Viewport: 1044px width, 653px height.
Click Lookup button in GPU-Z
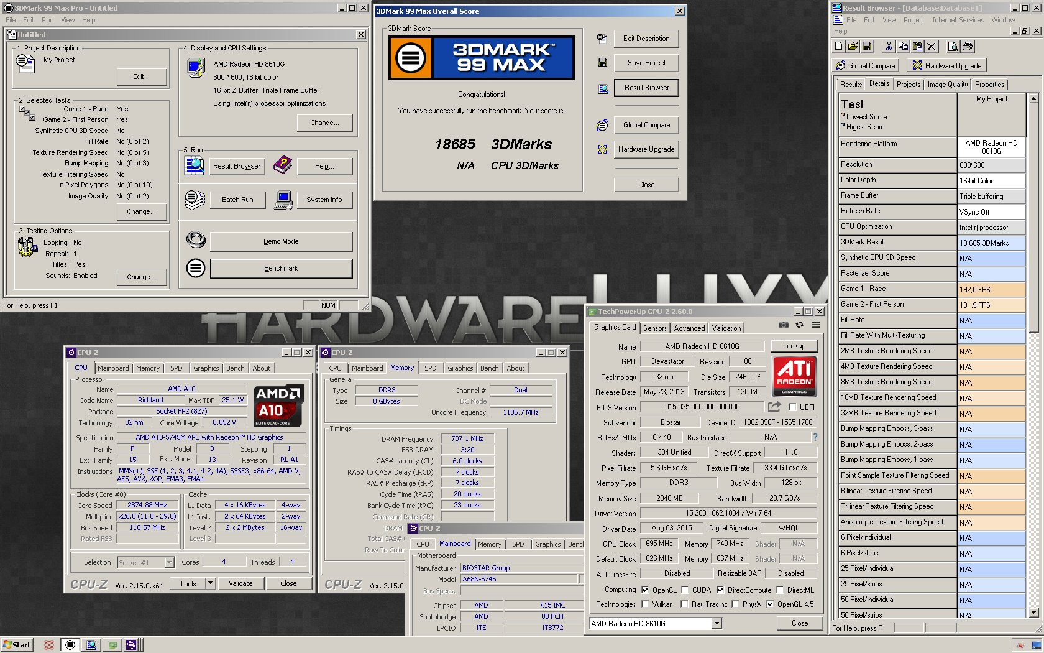coord(794,346)
